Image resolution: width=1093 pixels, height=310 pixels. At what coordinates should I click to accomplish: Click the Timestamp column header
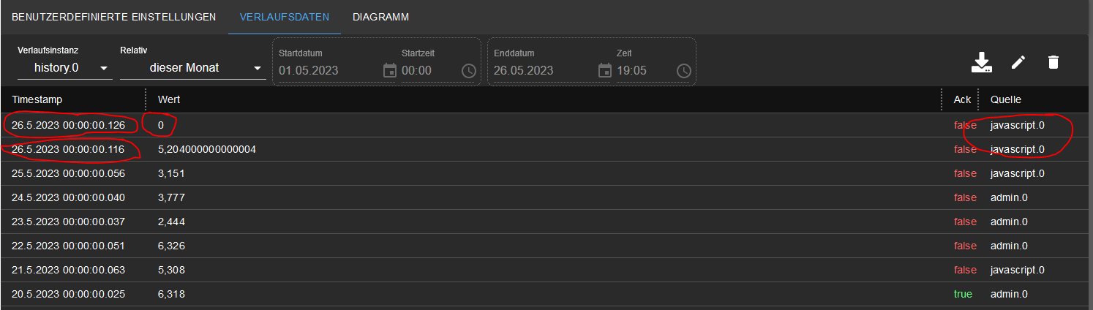point(37,99)
